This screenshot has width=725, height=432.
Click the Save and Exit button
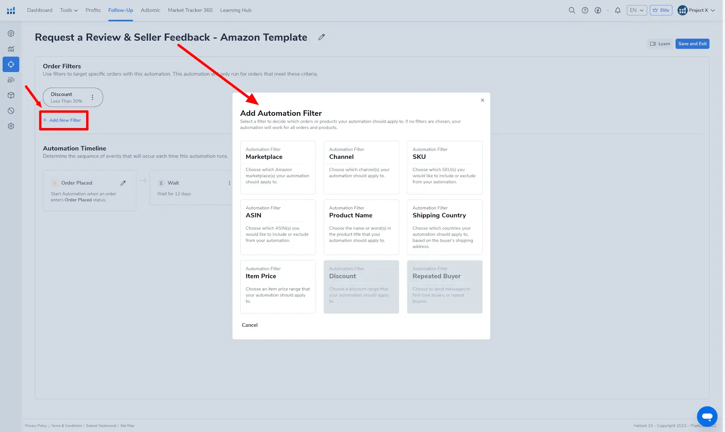pyautogui.click(x=692, y=43)
